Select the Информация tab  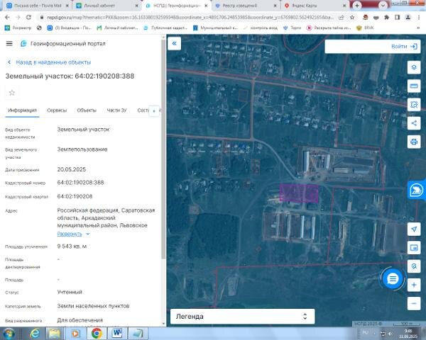(22, 110)
